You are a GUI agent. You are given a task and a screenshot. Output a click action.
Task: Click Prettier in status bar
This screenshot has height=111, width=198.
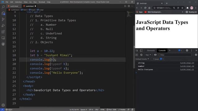tap(122, 110)
